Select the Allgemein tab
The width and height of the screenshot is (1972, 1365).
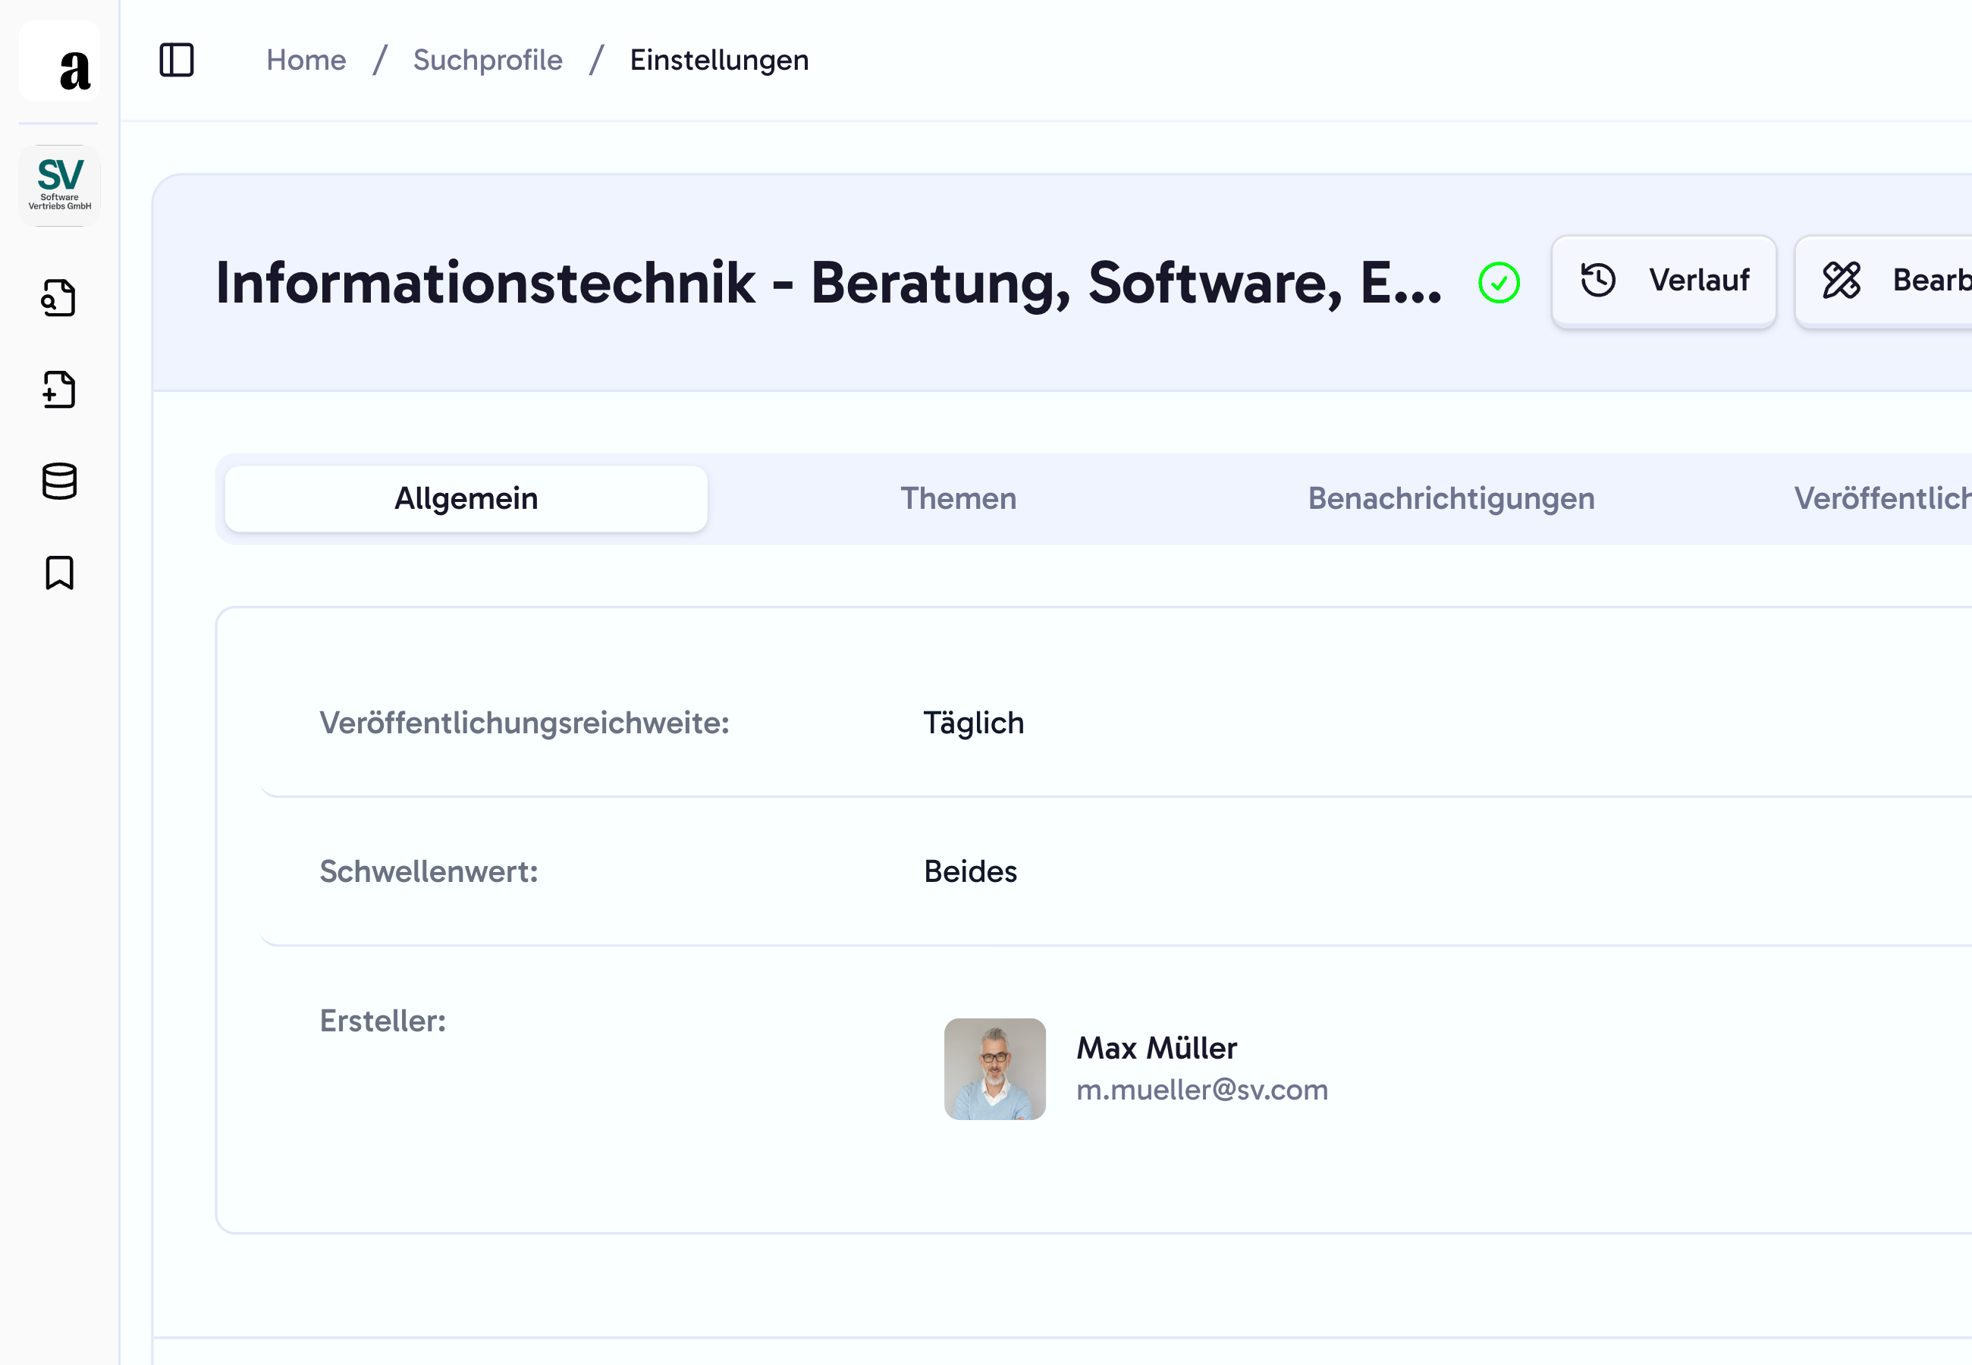pos(465,499)
